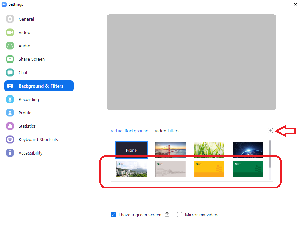Click the gray video preview area

coord(191,62)
